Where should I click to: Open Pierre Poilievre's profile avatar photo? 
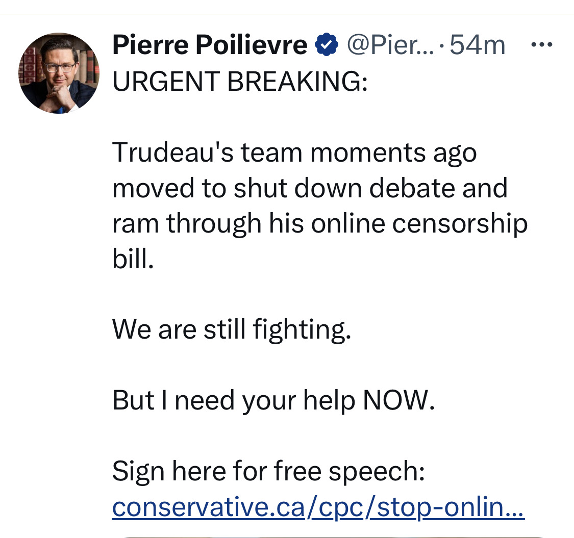pyautogui.click(x=59, y=73)
